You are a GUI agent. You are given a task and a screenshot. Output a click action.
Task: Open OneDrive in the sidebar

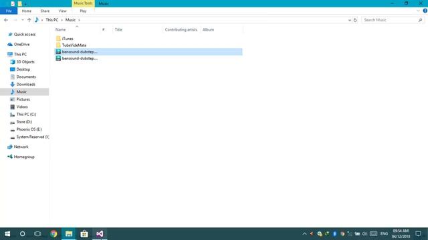21,45
